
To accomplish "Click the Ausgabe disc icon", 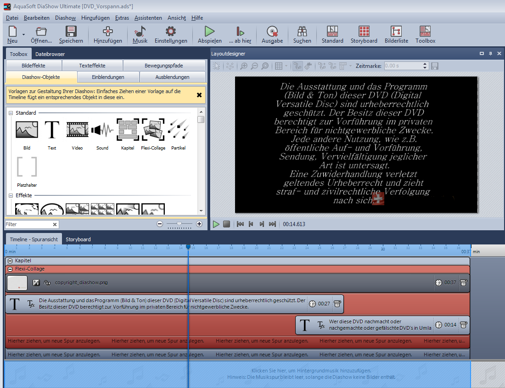I will 272,32.
